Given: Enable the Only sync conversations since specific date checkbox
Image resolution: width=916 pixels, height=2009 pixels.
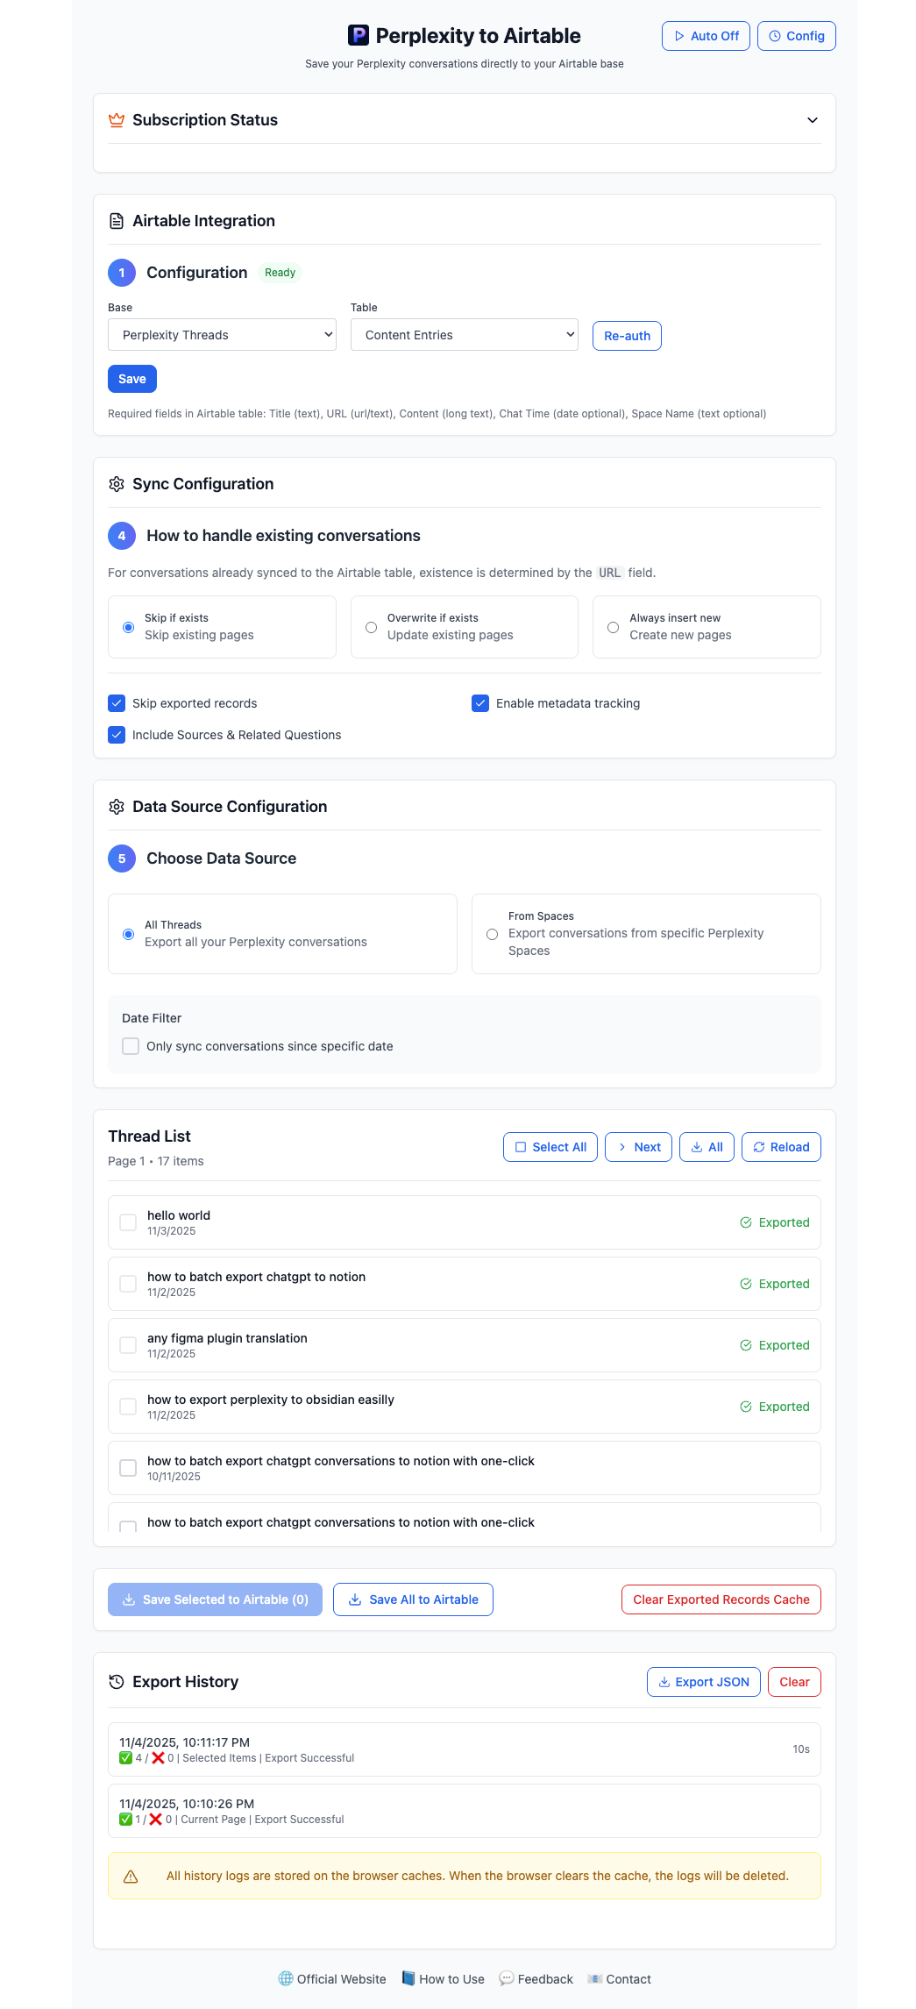Looking at the screenshot, I should (130, 1046).
